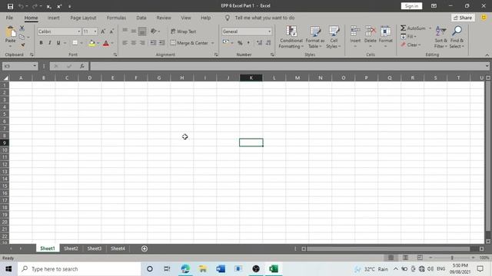Open AutoSum dropdown arrow
The width and height of the screenshot is (492, 276).
pyautogui.click(x=430, y=28)
